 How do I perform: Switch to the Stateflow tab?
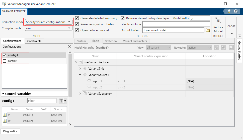[x=111, y=41]
